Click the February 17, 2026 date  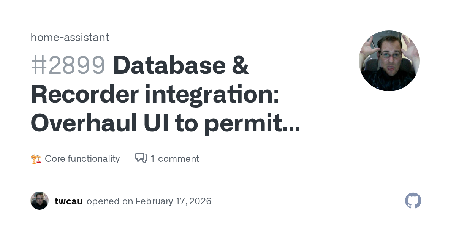(x=173, y=201)
